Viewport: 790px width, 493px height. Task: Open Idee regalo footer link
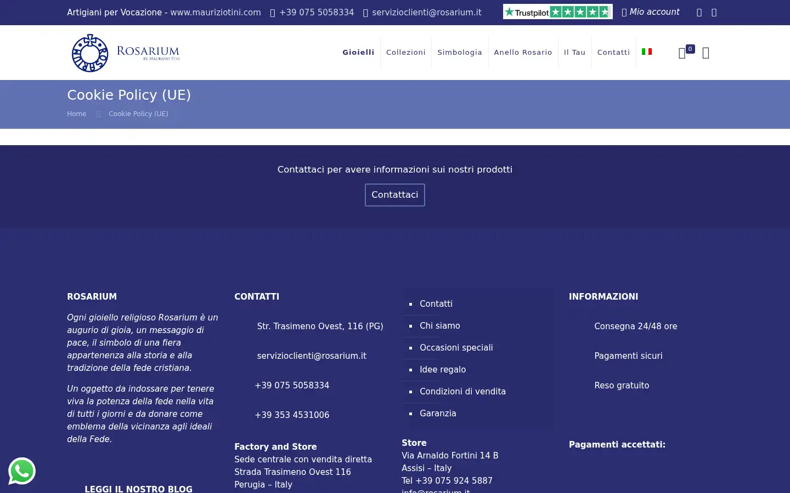(443, 370)
